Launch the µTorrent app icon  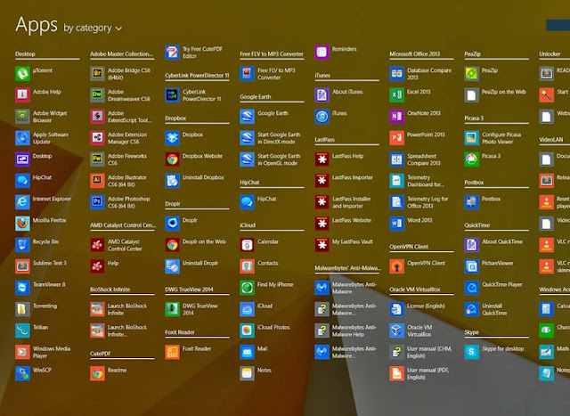tap(22, 73)
